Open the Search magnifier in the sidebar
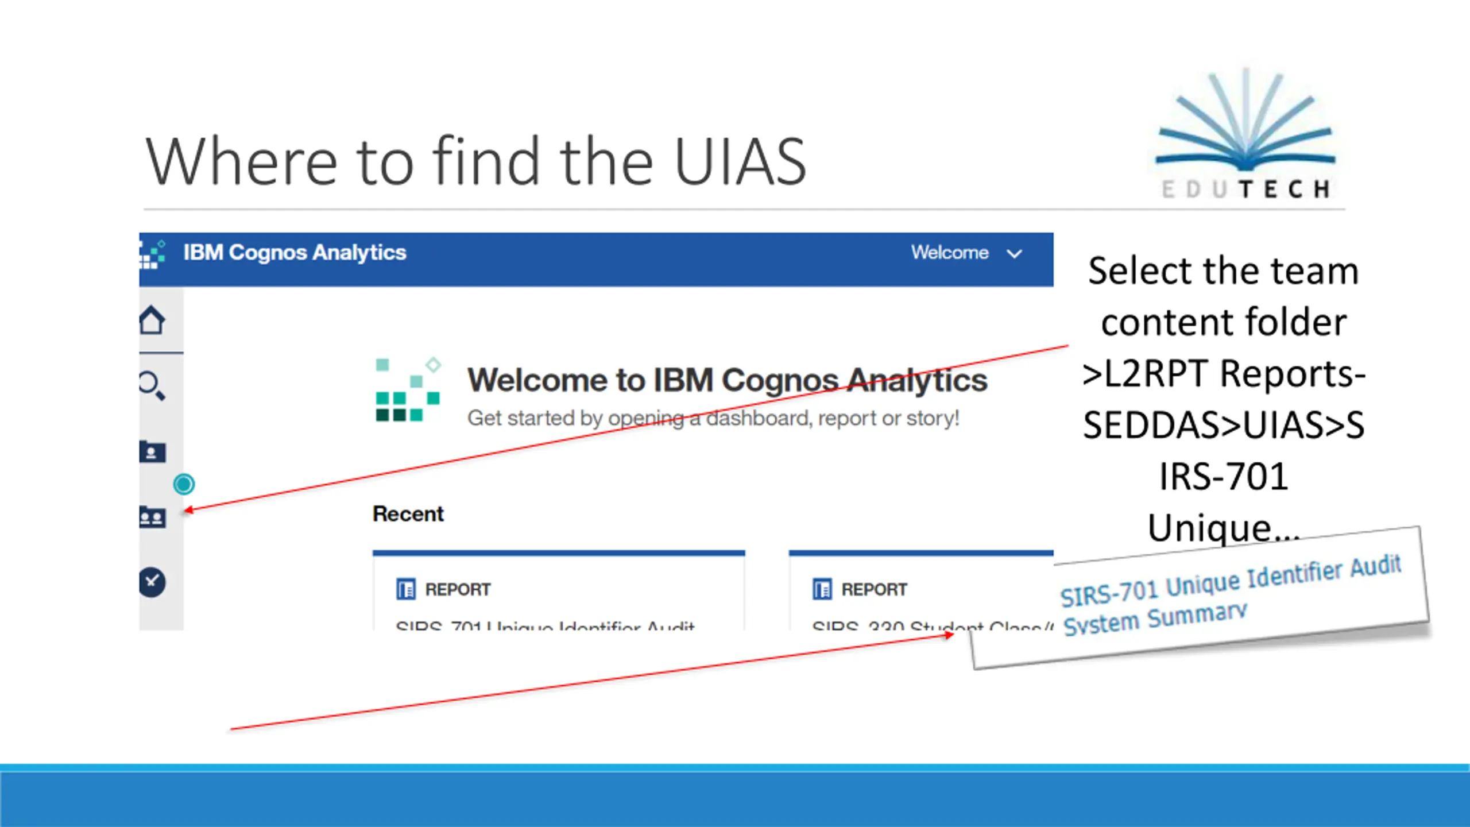Image resolution: width=1470 pixels, height=827 pixels. coord(152,385)
